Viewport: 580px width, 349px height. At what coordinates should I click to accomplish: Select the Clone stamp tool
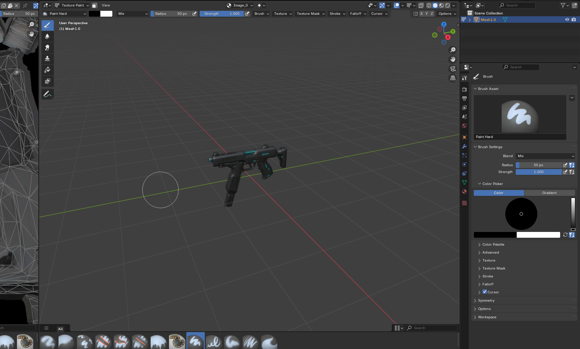tap(47, 59)
